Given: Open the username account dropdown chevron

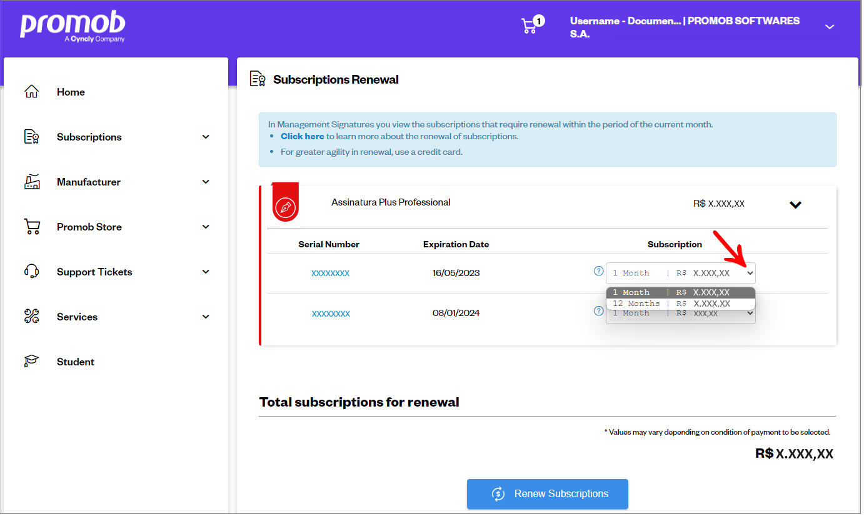Looking at the screenshot, I should [830, 27].
